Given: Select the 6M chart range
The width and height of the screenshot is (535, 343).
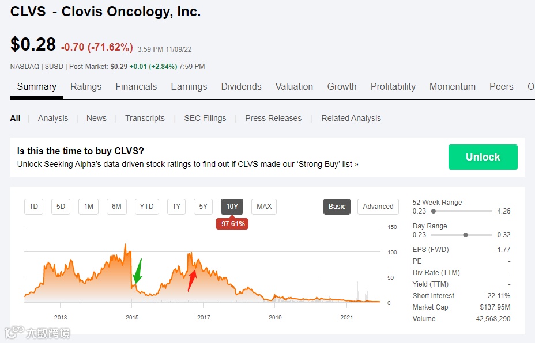Looking at the screenshot, I should [x=116, y=207].
